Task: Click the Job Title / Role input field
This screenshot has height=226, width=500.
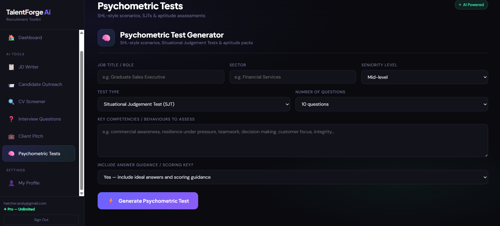Action: pyautogui.click(x=161, y=77)
